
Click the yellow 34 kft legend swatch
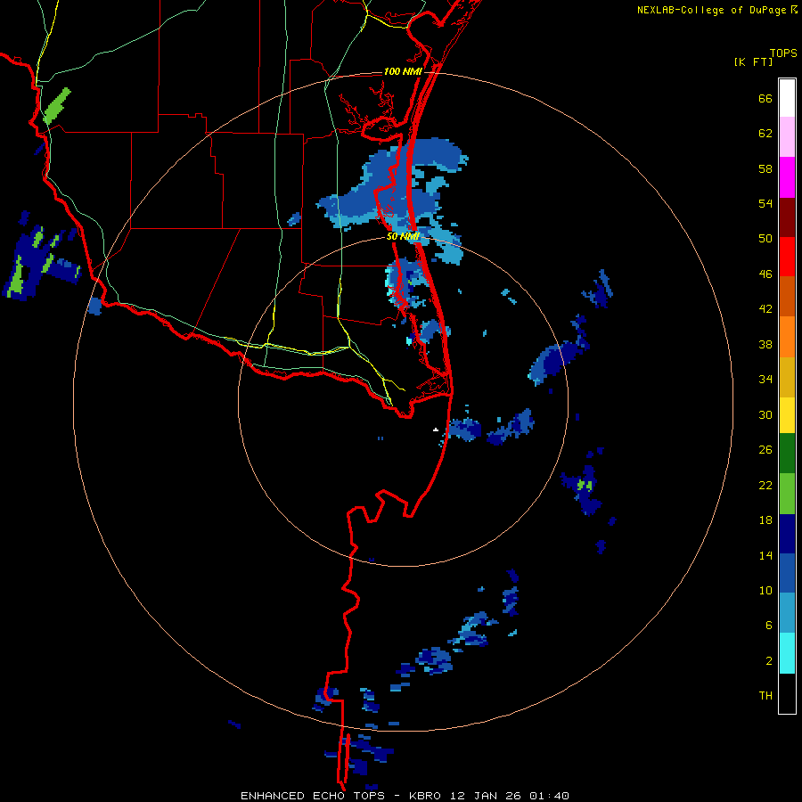tap(787, 415)
